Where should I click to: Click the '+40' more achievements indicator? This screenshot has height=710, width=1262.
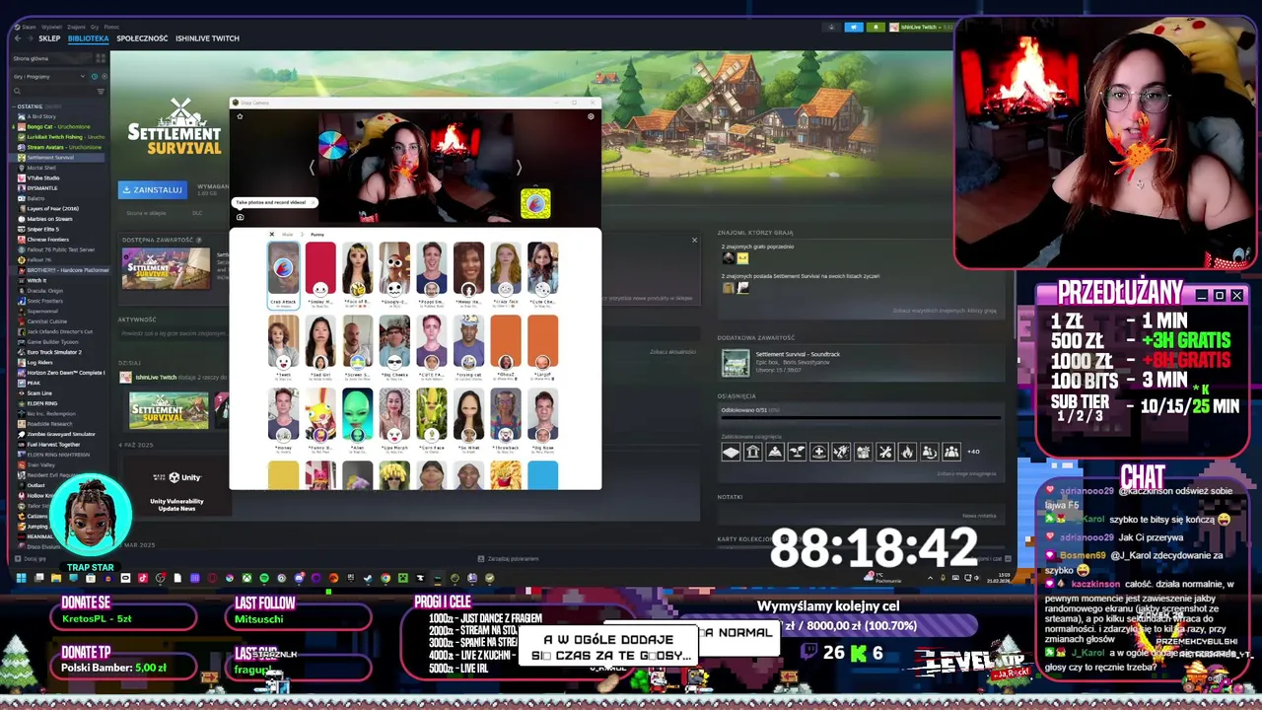973,452
